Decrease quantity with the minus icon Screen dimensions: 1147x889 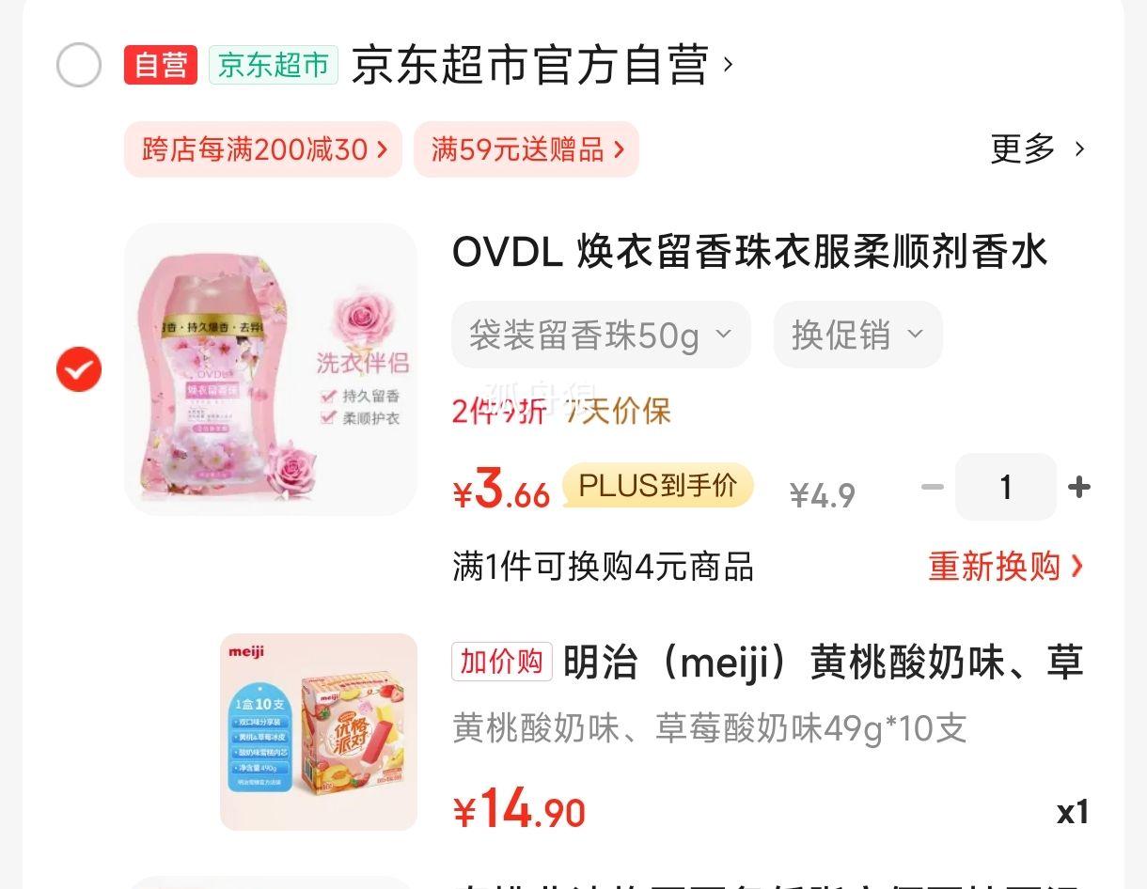point(932,487)
